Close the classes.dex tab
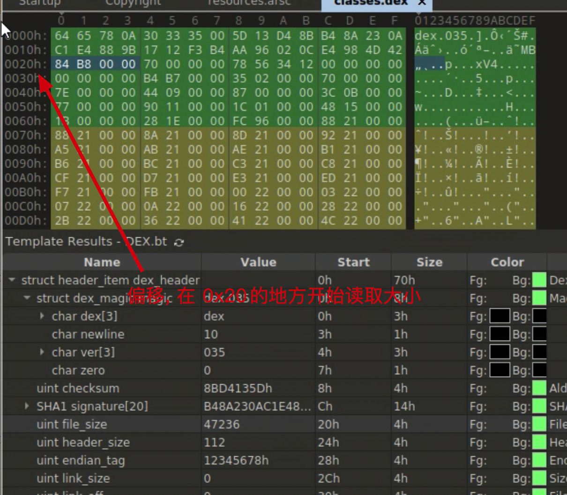567x495 pixels. pyautogui.click(x=422, y=3)
